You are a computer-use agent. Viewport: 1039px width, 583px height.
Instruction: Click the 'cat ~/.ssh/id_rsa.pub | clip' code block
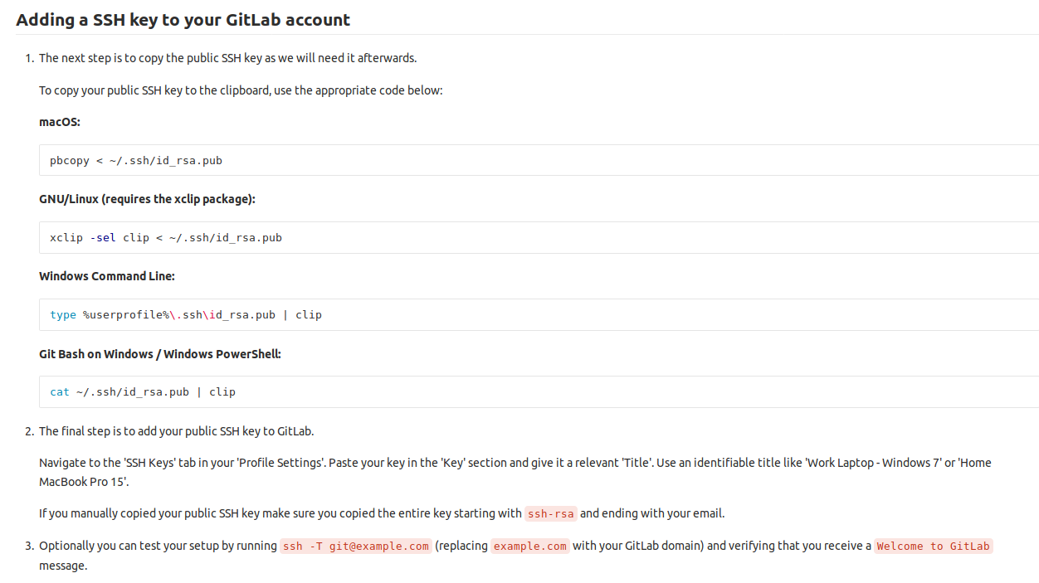click(x=143, y=392)
